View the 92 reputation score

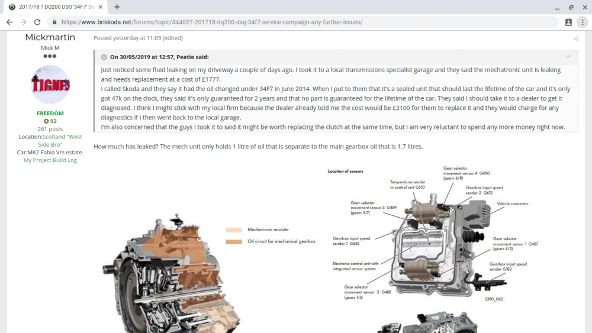point(50,121)
